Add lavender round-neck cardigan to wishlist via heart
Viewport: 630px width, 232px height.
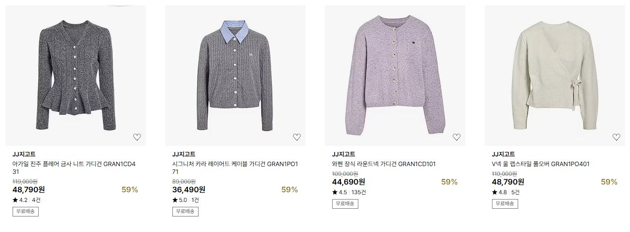457,137
